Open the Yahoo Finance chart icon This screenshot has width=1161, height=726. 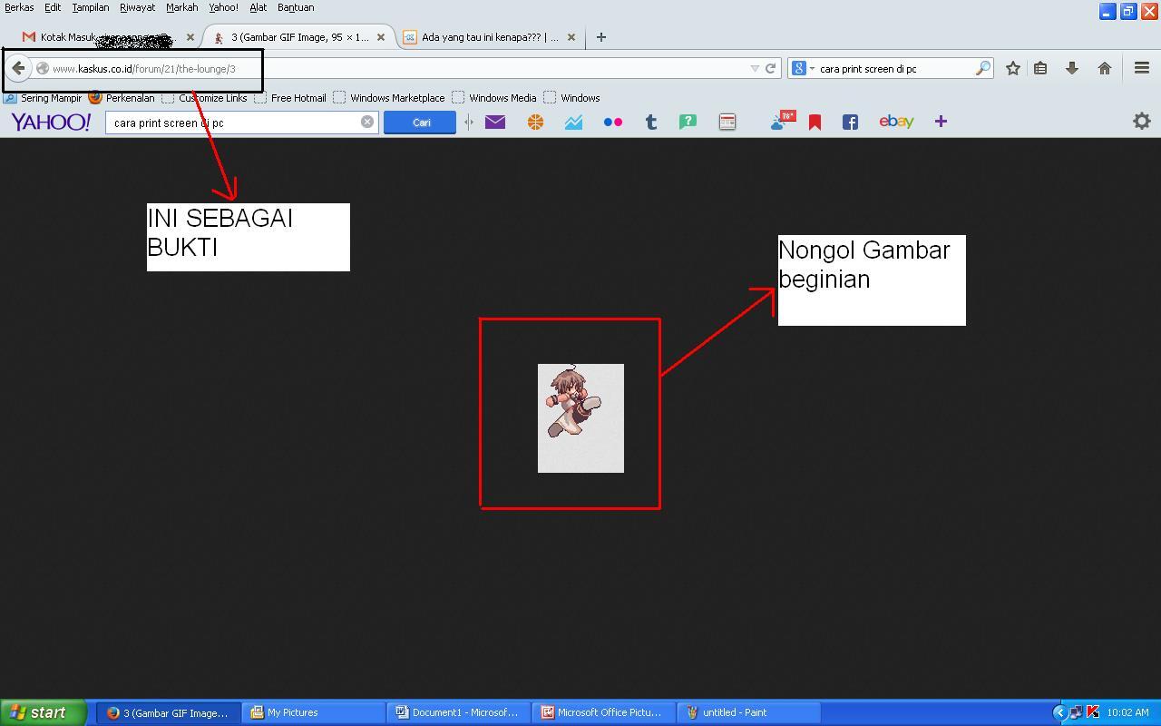(573, 122)
